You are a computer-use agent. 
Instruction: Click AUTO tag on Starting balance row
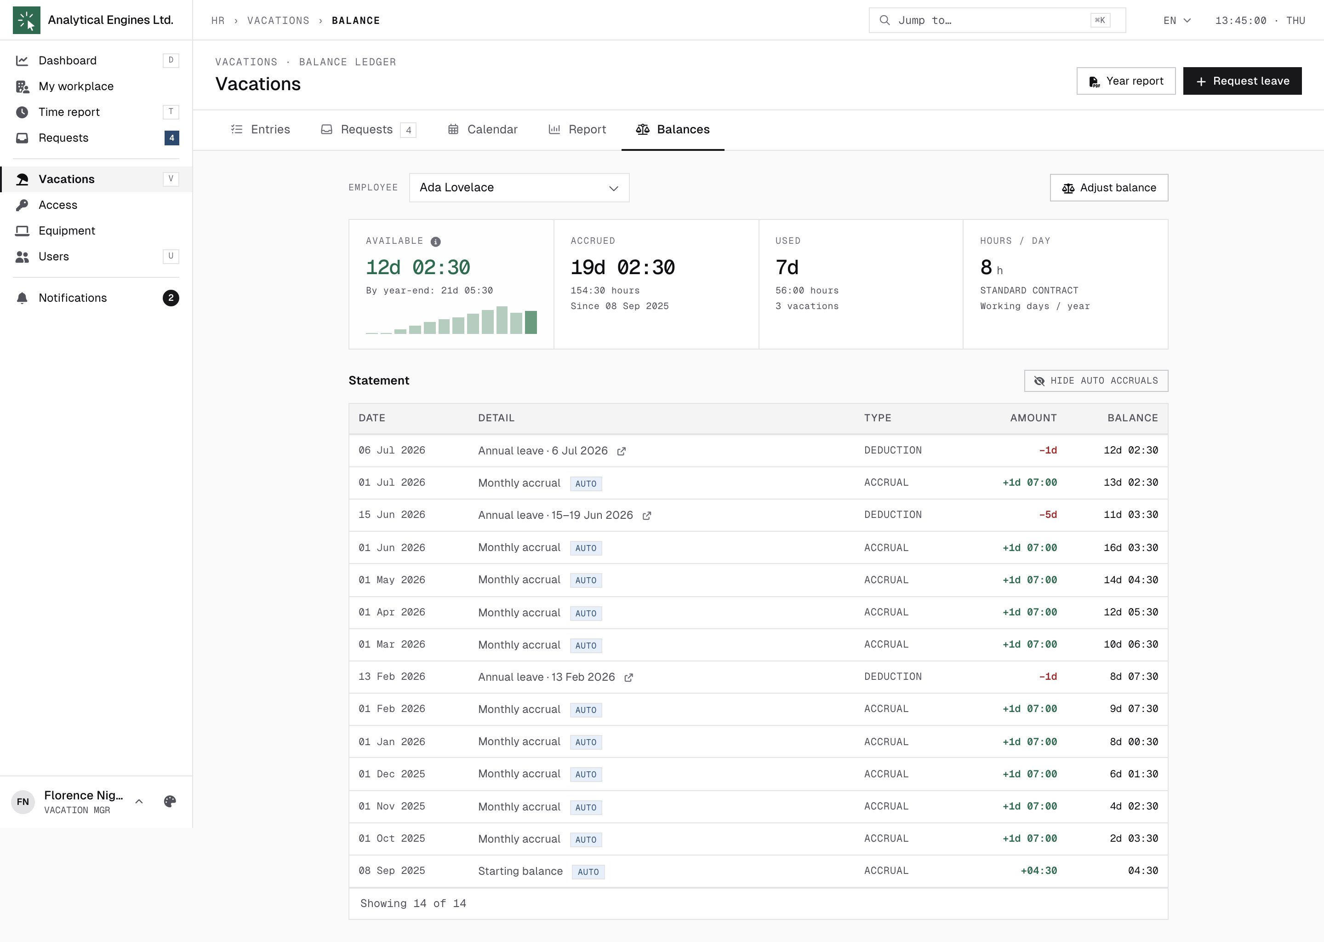[588, 872]
